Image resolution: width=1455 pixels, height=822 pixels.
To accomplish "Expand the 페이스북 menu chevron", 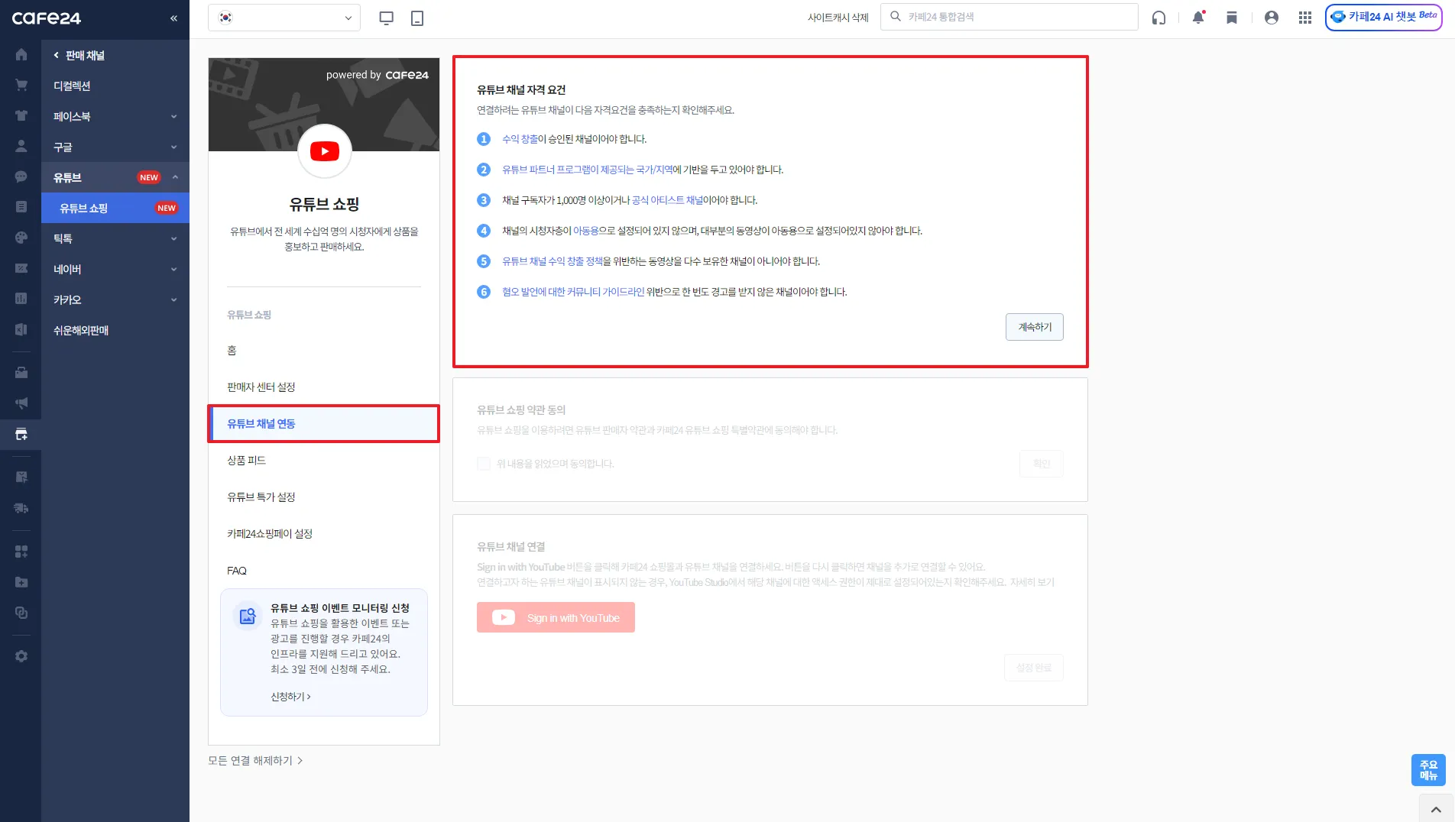I will [x=174, y=117].
